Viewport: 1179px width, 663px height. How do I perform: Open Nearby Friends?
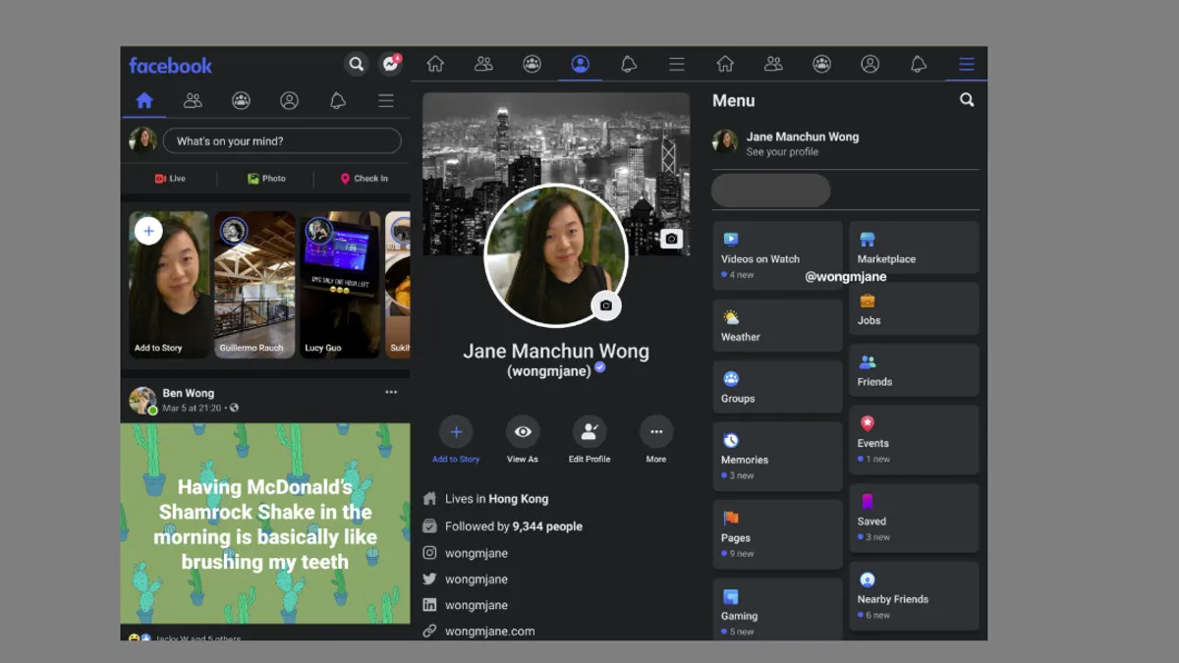point(915,596)
